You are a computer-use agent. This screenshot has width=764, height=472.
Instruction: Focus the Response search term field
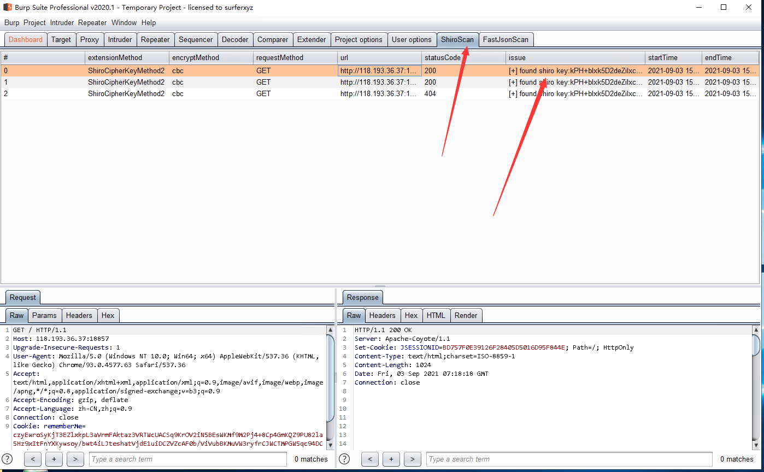pos(569,459)
